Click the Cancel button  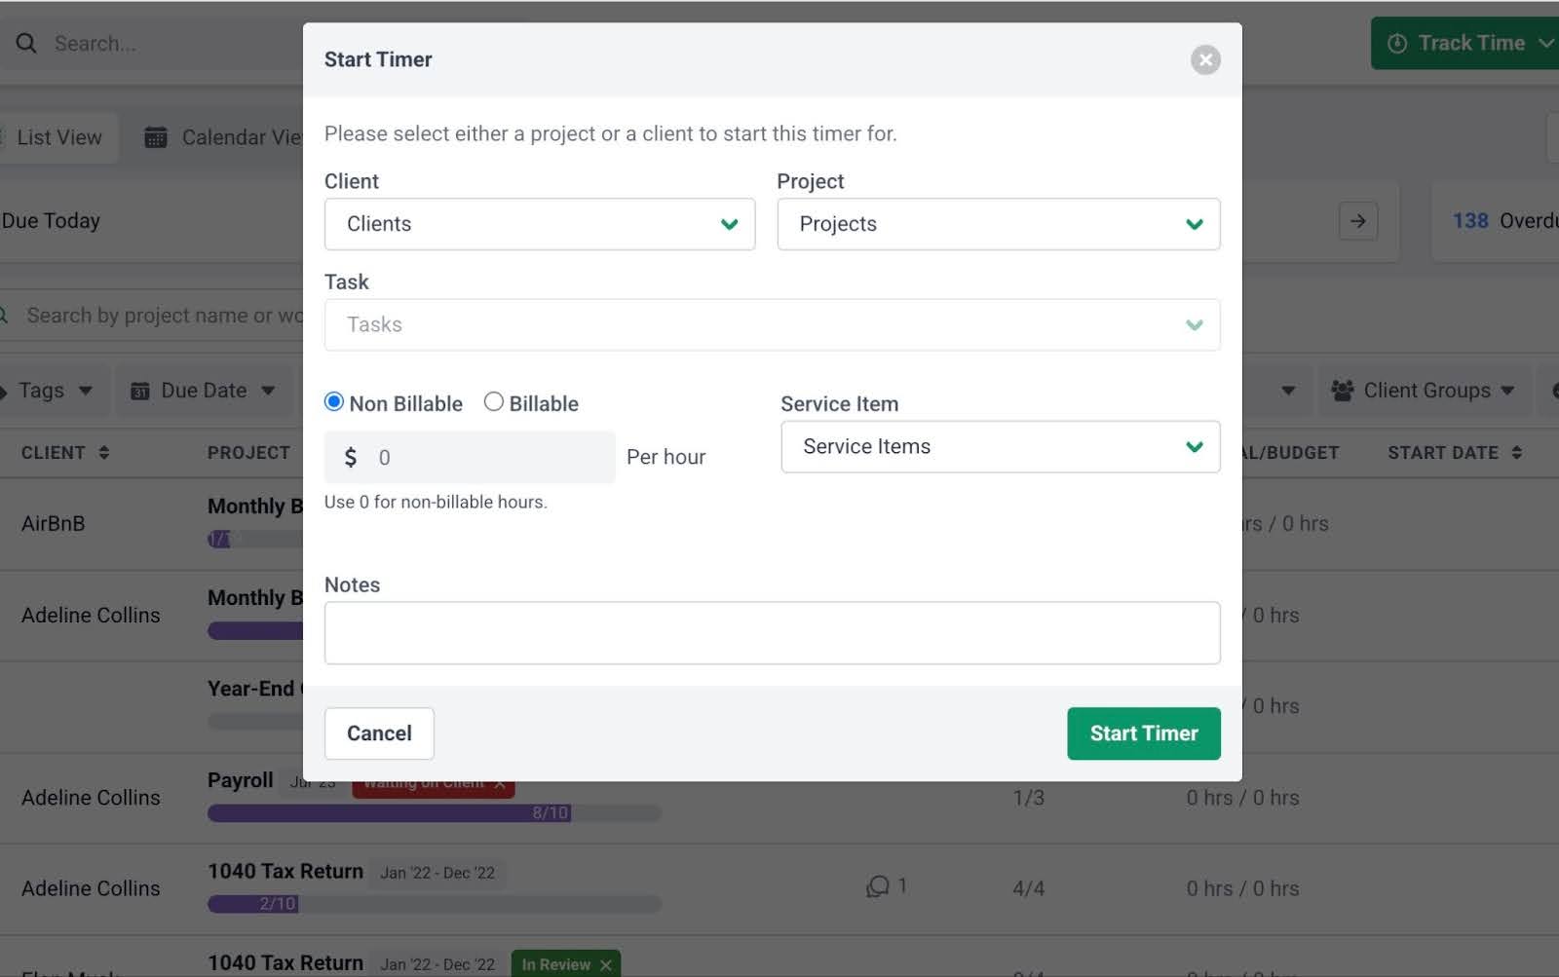(379, 733)
